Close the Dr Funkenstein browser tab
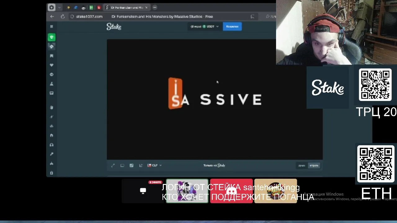Viewport: 397px width, 223px height. coord(146,7)
